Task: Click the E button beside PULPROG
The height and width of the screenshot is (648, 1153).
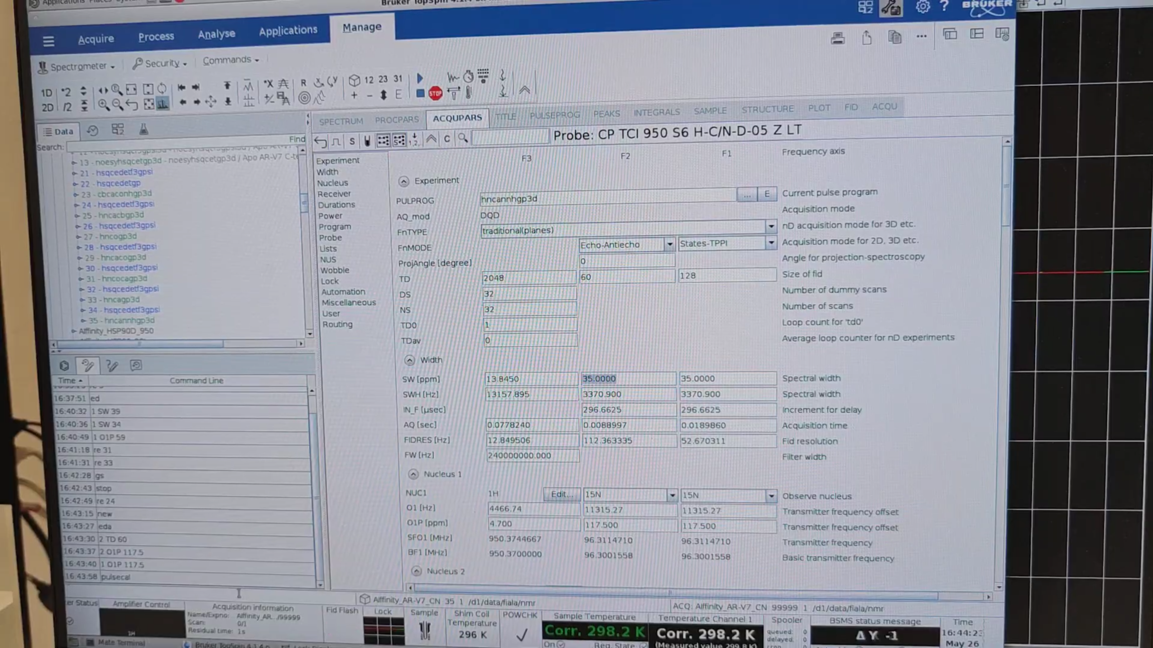Action: [767, 194]
